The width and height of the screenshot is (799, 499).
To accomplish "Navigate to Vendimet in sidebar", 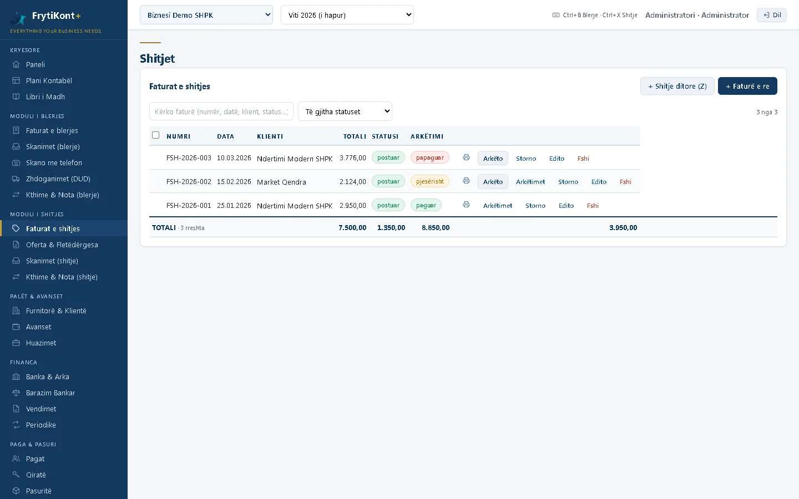I will [64, 409].
